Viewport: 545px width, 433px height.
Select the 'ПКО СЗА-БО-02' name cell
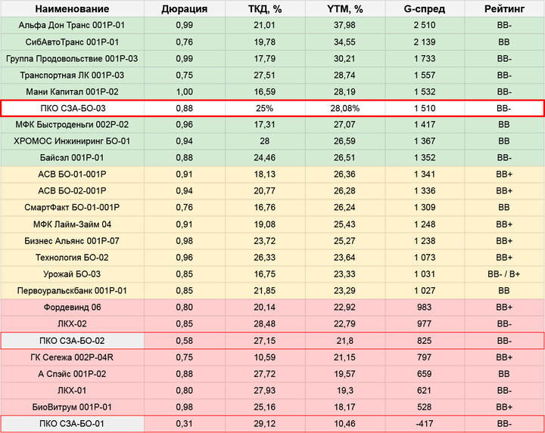point(73,341)
